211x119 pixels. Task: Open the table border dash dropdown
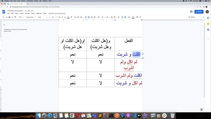coord(140,17)
